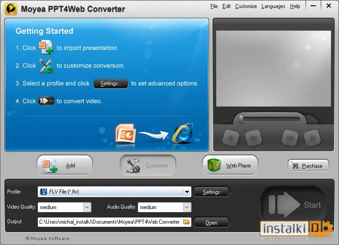Click the PowerPoint icon in the blue banner
This screenshot has height=245, width=339.
coord(125,133)
